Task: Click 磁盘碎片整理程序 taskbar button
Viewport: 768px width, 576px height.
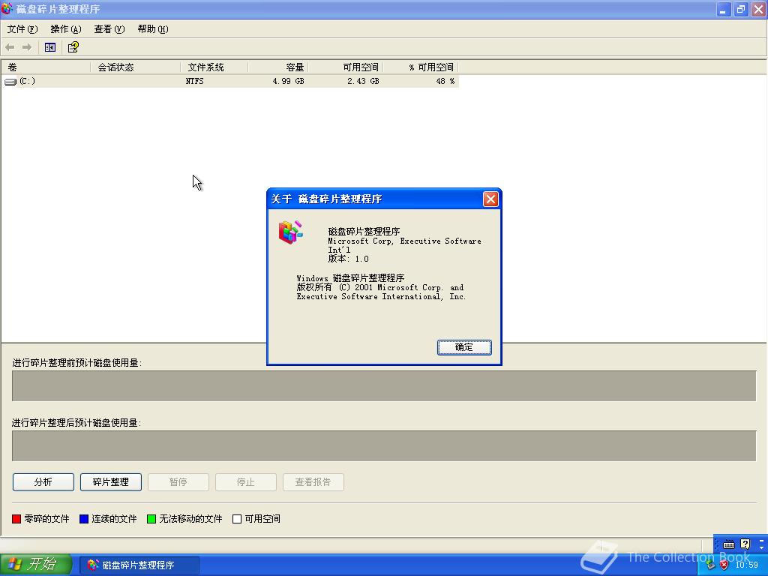Action: (139, 565)
